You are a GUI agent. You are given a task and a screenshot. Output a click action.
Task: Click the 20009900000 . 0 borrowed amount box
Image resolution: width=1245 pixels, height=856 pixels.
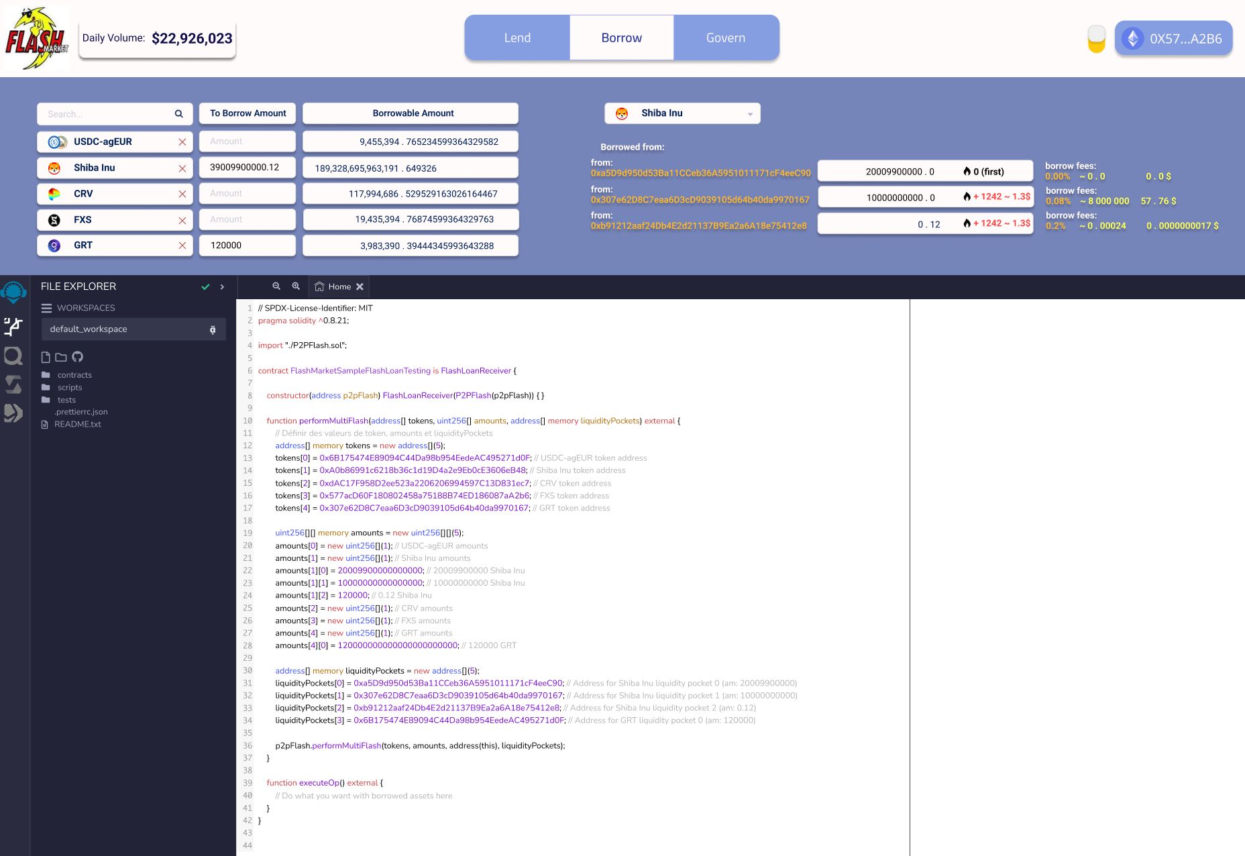pos(925,171)
